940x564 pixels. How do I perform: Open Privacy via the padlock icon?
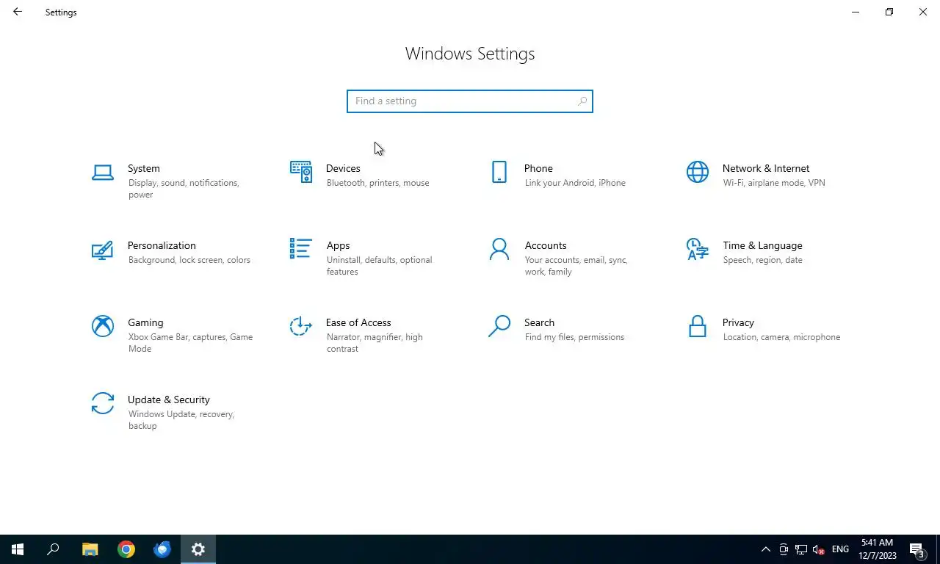(698, 326)
